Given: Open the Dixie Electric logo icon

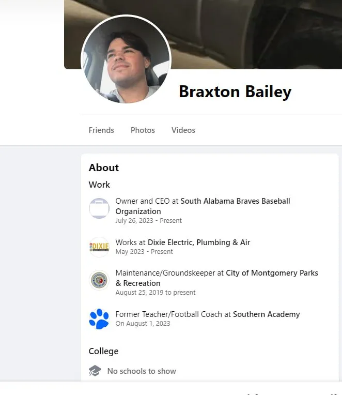Looking at the screenshot, I should (x=99, y=247).
